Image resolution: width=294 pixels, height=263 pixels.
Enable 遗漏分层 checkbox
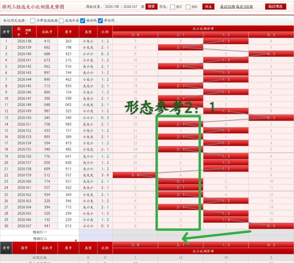(x=61, y=21)
